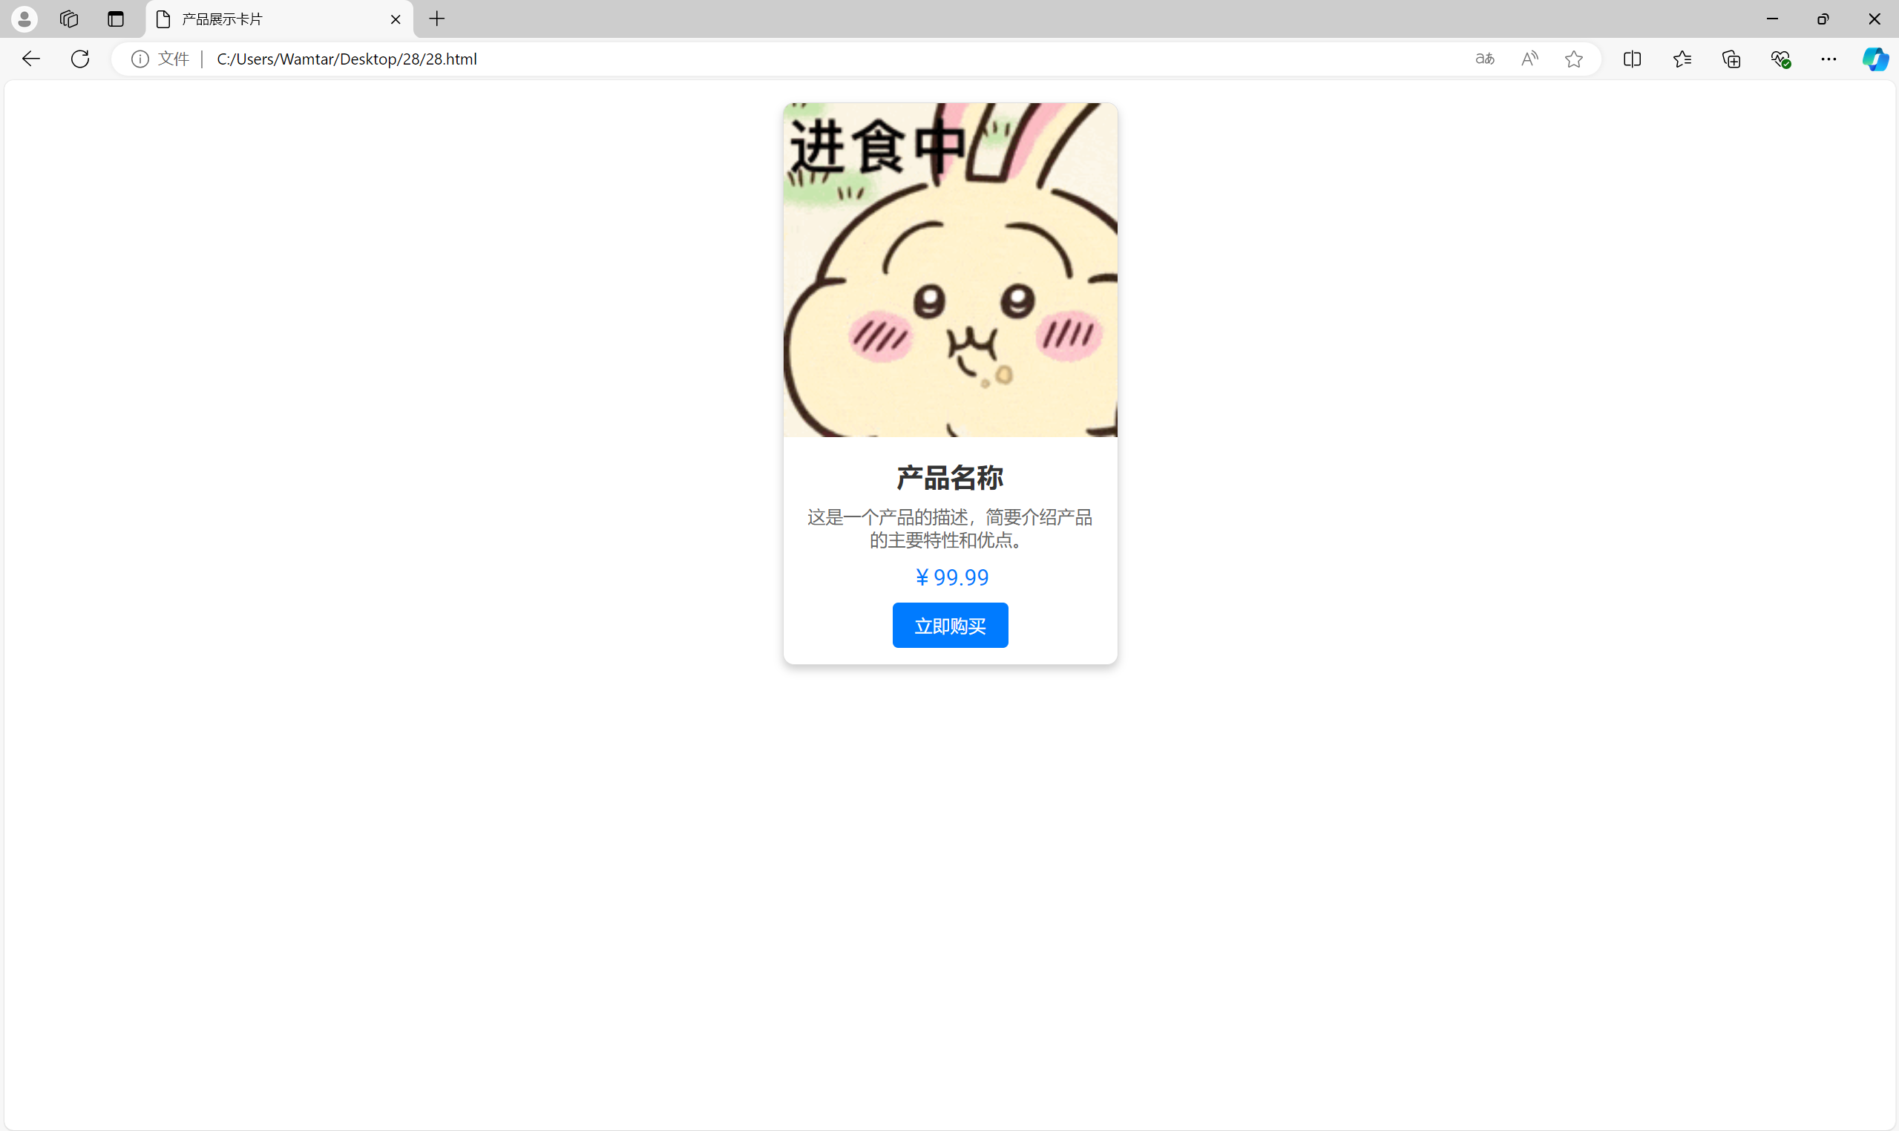Screen dimensions: 1899x1131
Task: Open a new tab with the plus button
Action: 436,19
